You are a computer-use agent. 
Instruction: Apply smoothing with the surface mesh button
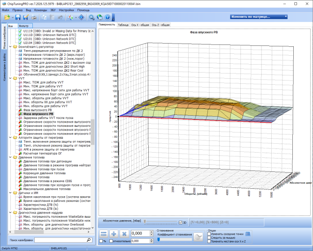(x=198, y=237)
